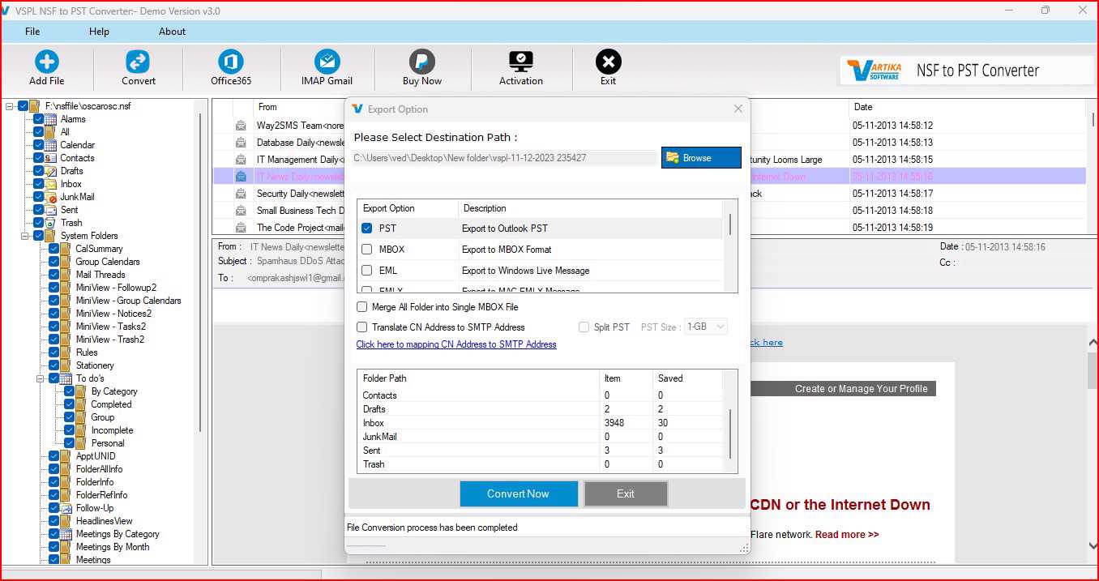
Task: Open the Activation monitor icon
Action: coord(520,62)
